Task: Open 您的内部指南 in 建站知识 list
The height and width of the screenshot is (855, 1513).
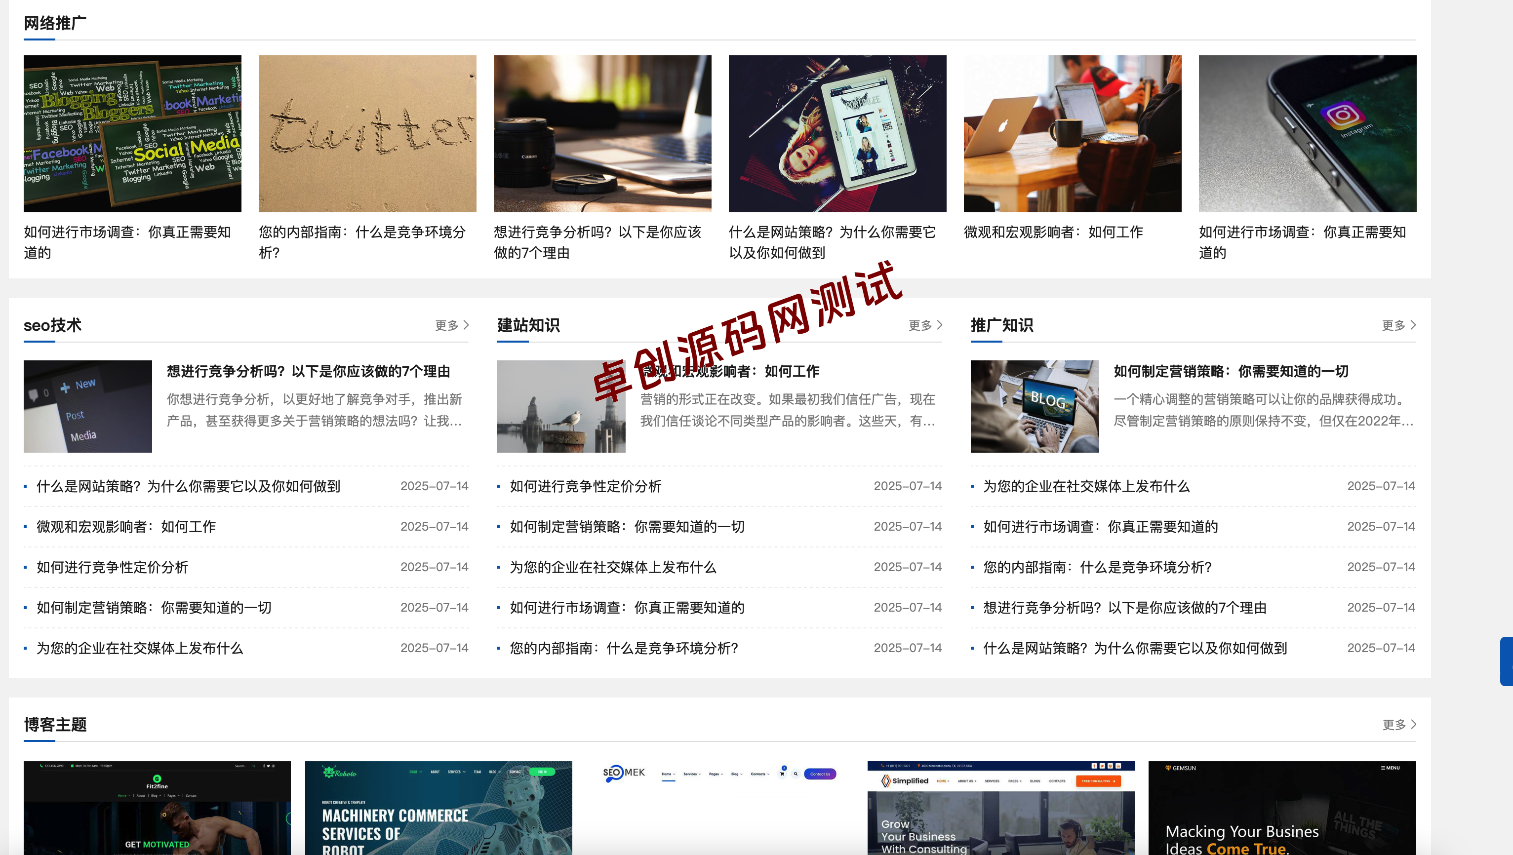Action: pyautogui.click(x=624, y=648)
